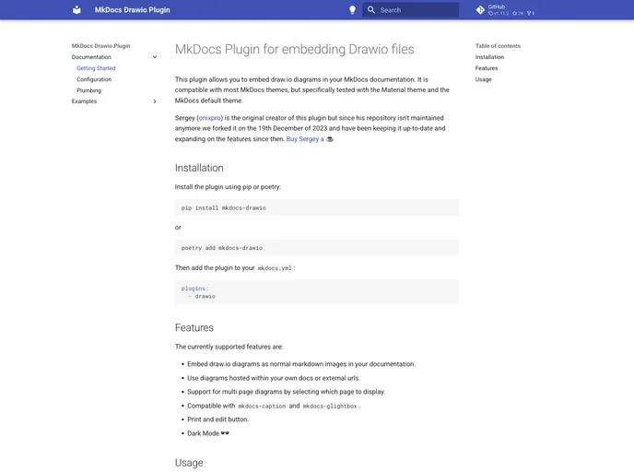Screen dimensions: 634x472
Task: Open the MkDocs Drawio Plugin sidebar link
Action: (x=100, y=46)
